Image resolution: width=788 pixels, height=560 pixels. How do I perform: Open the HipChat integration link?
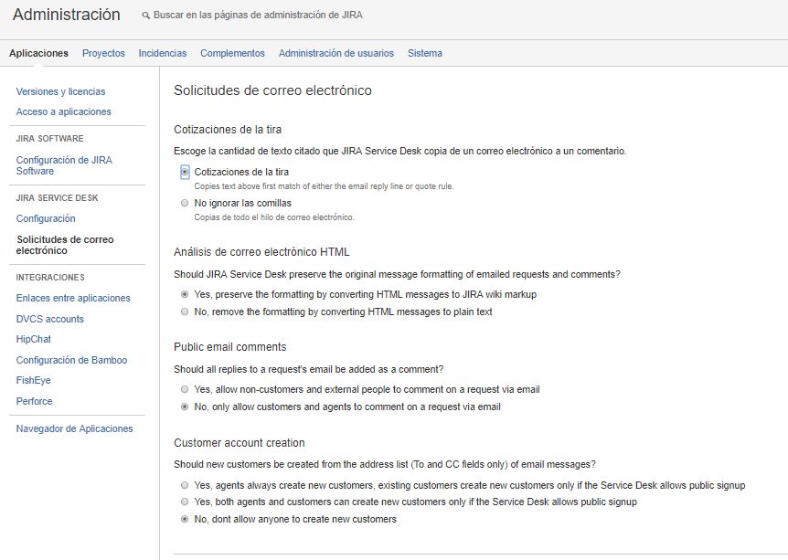[34, 339]
